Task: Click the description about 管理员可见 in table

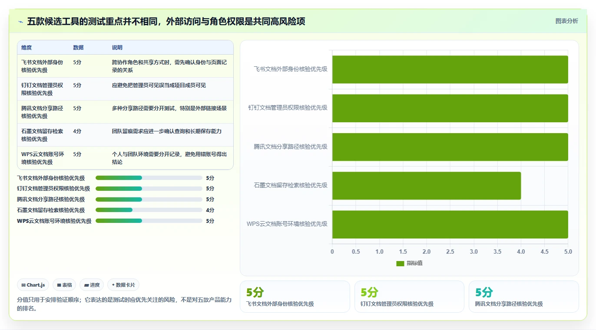Action: [159, 85]
